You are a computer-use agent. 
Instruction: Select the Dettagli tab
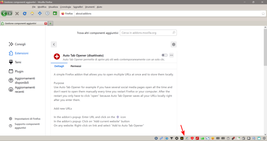click(x=59, y=66)
